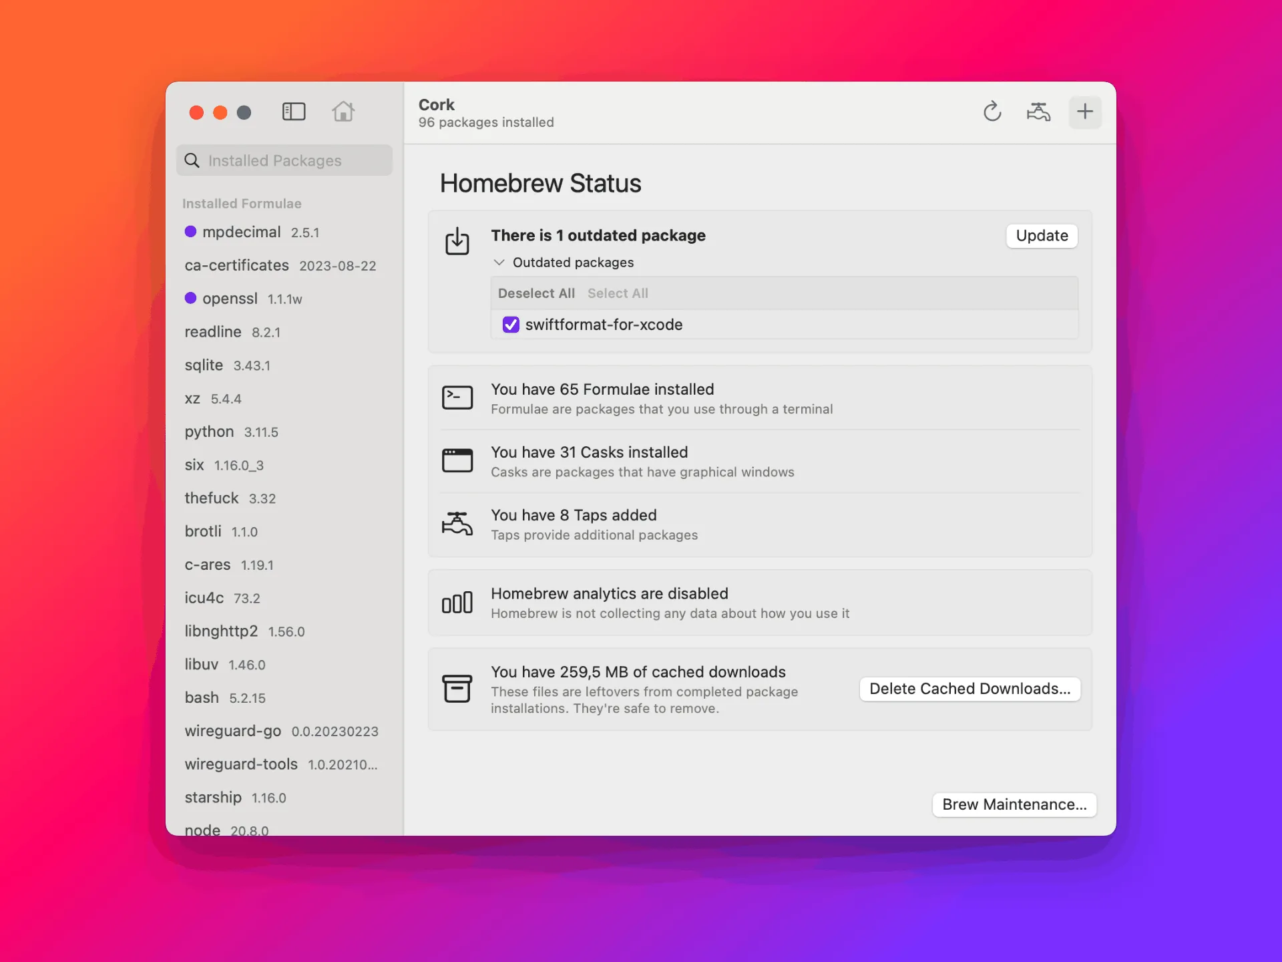Open Brew Maintenance dialog

1014,804
